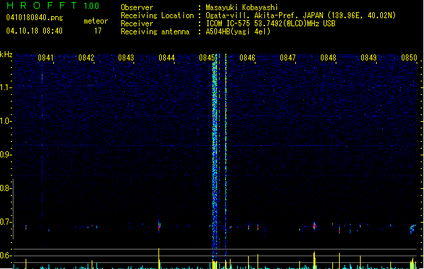Click the Receiving Location label
The height and width of the screenshot is (269, 424).
click(157, 15)
